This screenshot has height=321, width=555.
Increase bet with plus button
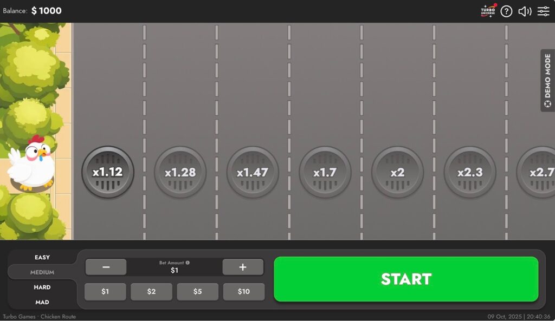(243, 267)
